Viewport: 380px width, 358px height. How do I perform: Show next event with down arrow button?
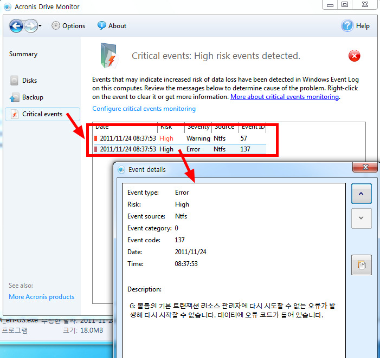pos(361,218)
